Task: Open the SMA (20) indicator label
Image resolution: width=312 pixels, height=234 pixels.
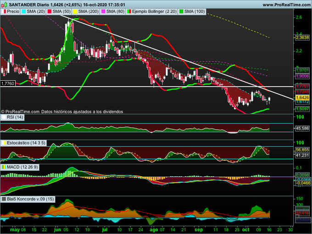Action: (36, 11)
